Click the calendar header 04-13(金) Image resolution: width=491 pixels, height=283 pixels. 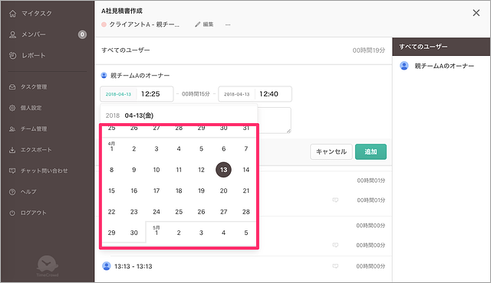[x=139, y=115]
